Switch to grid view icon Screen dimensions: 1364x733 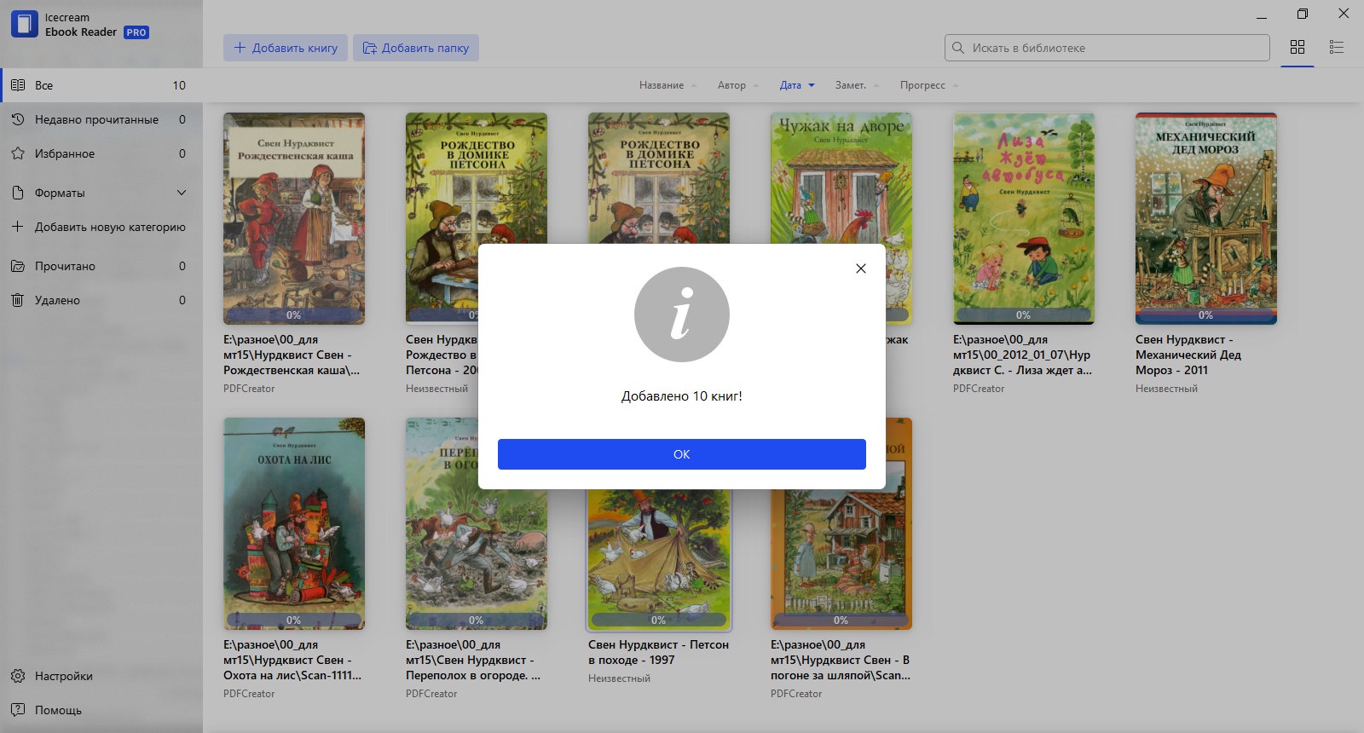click(1298, 48)
